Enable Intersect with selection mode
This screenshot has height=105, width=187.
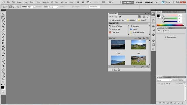(x=18, y=7)
